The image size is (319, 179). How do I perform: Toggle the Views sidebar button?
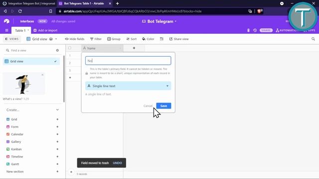(12, 39)
